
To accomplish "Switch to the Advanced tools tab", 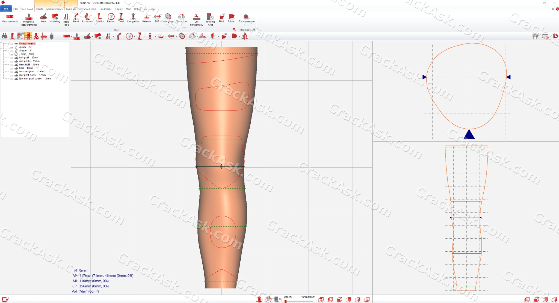I will pyautogui.click(x=88, y=9).
